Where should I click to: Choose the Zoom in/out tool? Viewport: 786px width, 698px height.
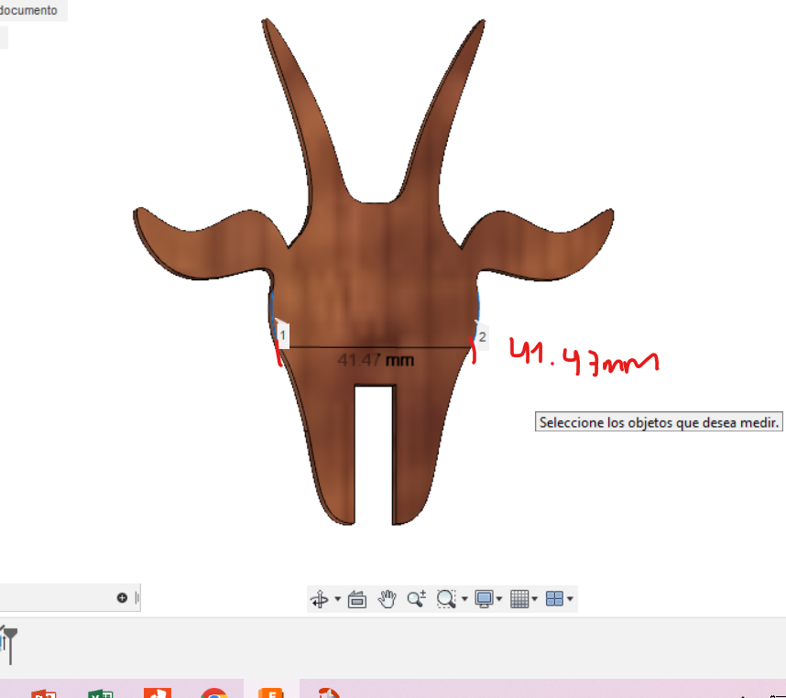coord(416,599)
